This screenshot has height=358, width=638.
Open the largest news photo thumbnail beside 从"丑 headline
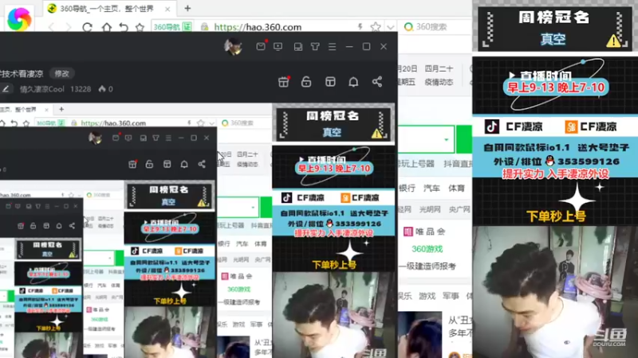pyautogui.click(x=419, y=335)
